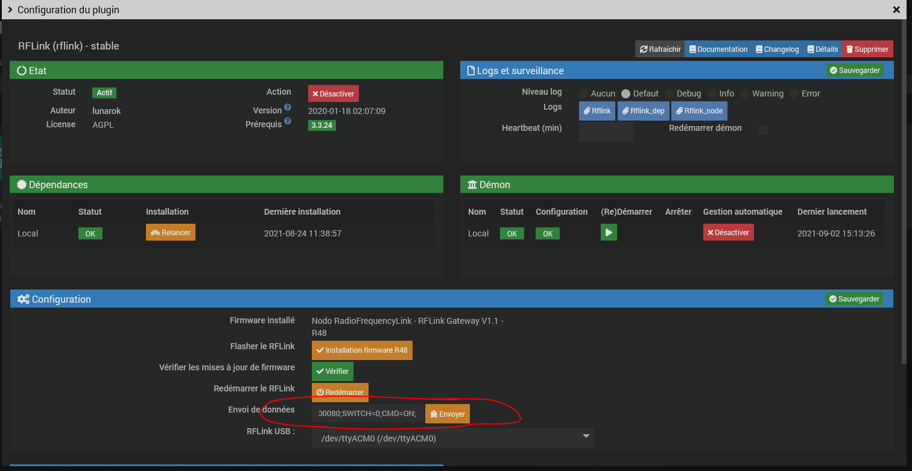Click Rafraichir refresh button

[660, 49]
